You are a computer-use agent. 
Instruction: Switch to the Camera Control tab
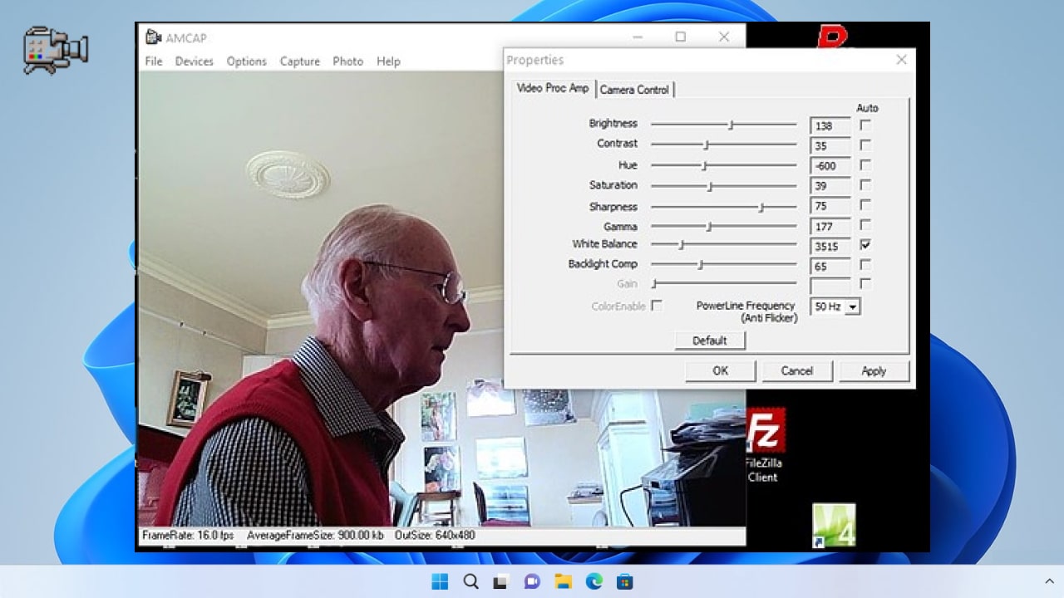(634, 90)
